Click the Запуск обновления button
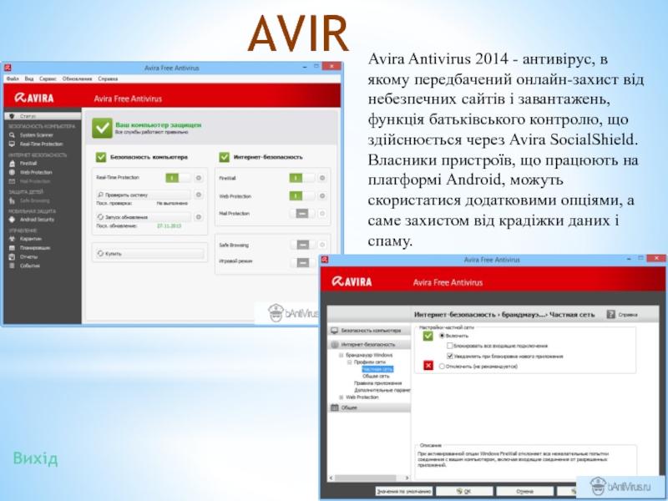This screenshot has height=501, width=668. click(x=143, y=217)
